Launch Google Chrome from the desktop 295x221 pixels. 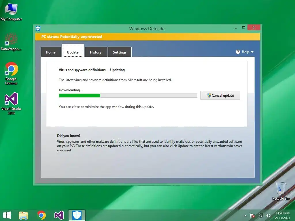point(11,73)
